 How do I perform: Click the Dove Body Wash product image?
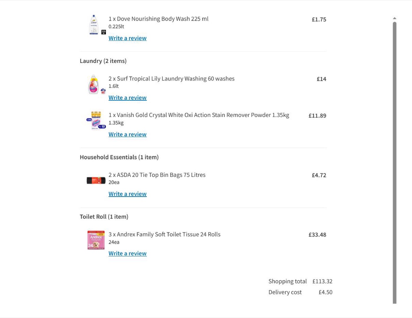pyautogui.click(x=96, y=25)
